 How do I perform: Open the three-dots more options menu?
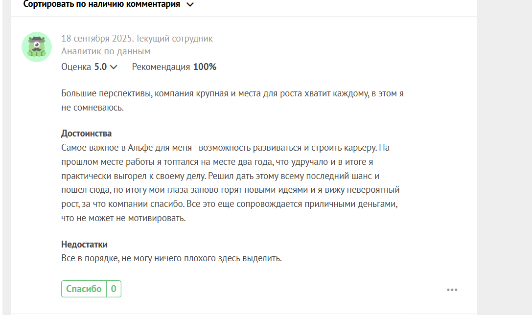[452, 290]
